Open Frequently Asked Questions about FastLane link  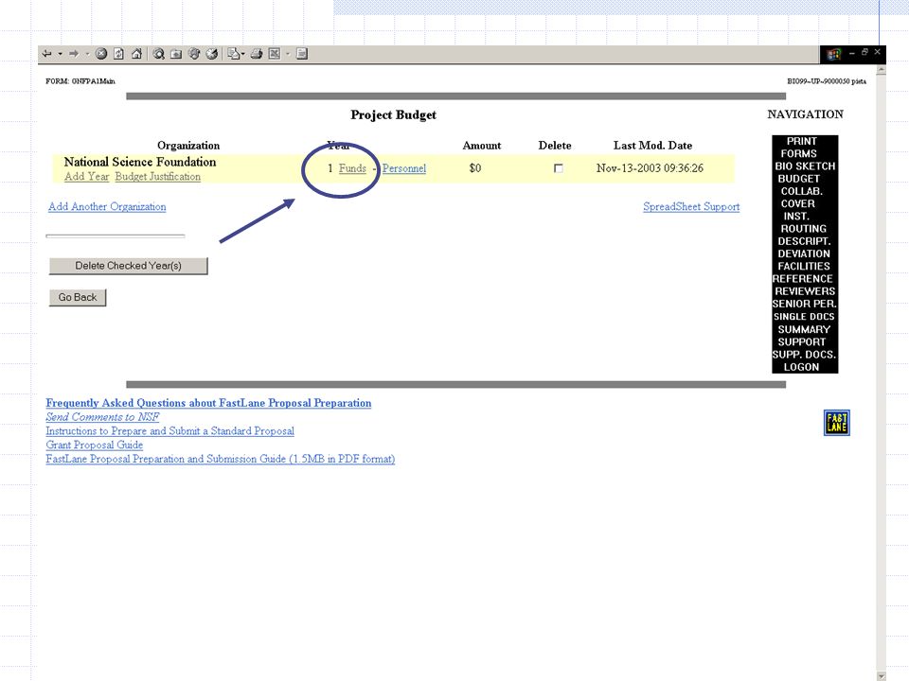[208, 403]
